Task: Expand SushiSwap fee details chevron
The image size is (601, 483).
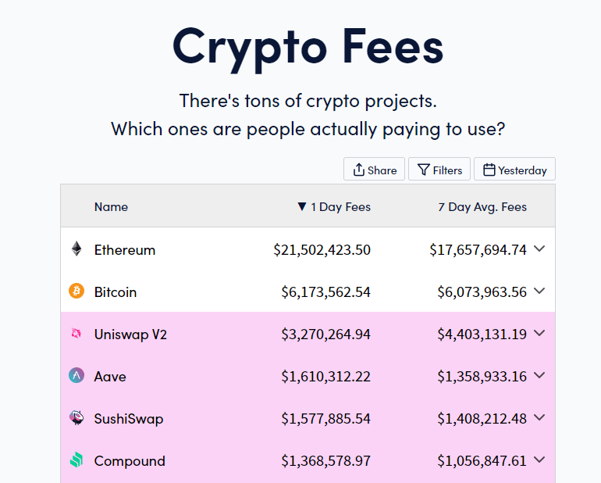Action: pyautogui.click(x=539, y=417)
